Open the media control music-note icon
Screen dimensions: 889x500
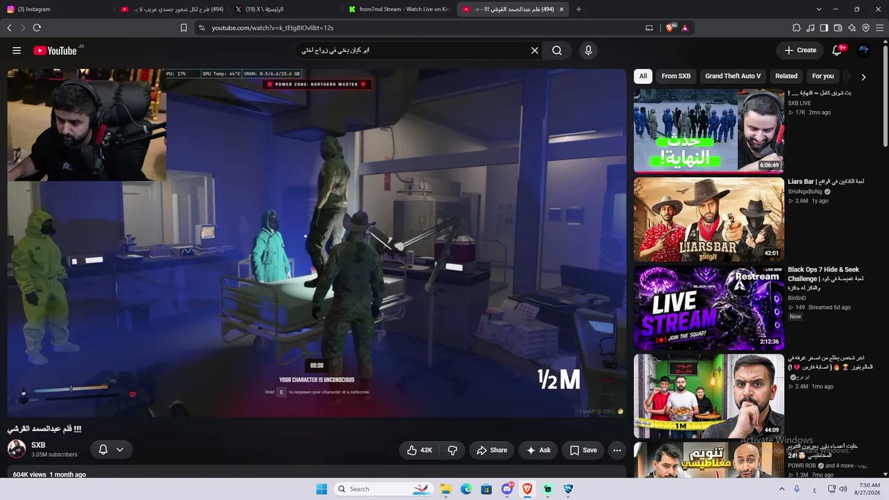811,28
